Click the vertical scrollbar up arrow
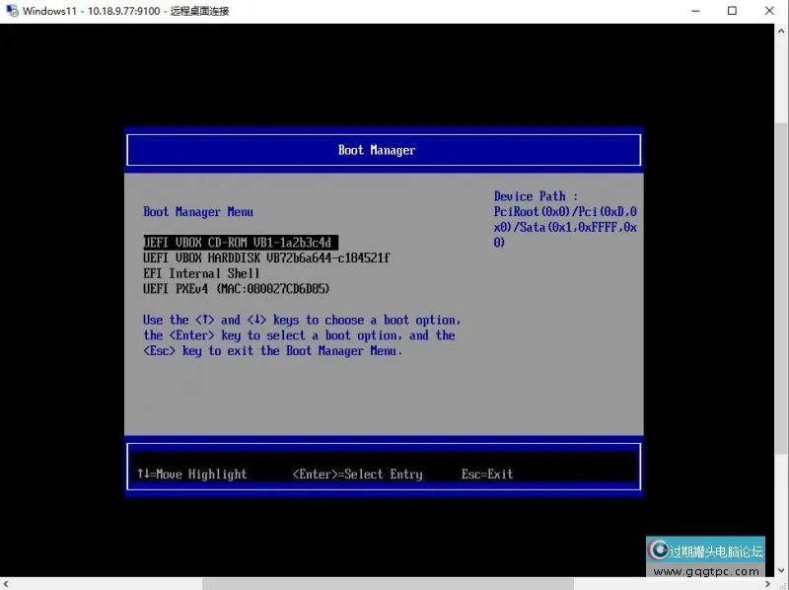Screen dimensions: 789x590 (781, 31)
